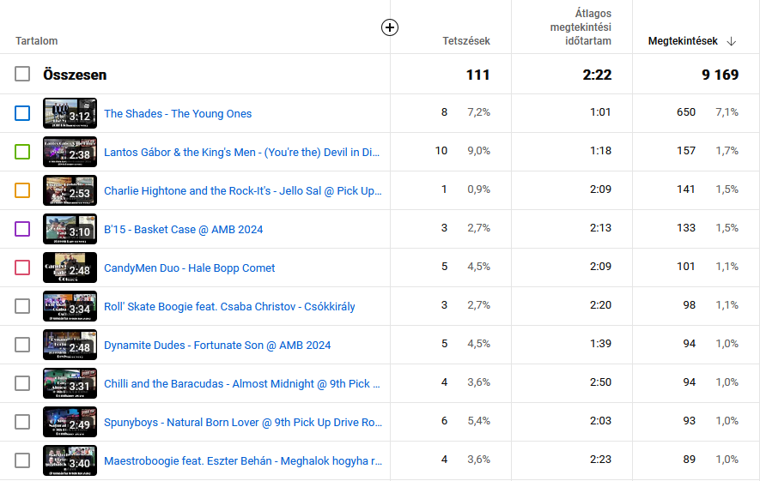The image size is (760, 481).
Task: Sort by Megtekintések column header
Action: tap(683, 41)
